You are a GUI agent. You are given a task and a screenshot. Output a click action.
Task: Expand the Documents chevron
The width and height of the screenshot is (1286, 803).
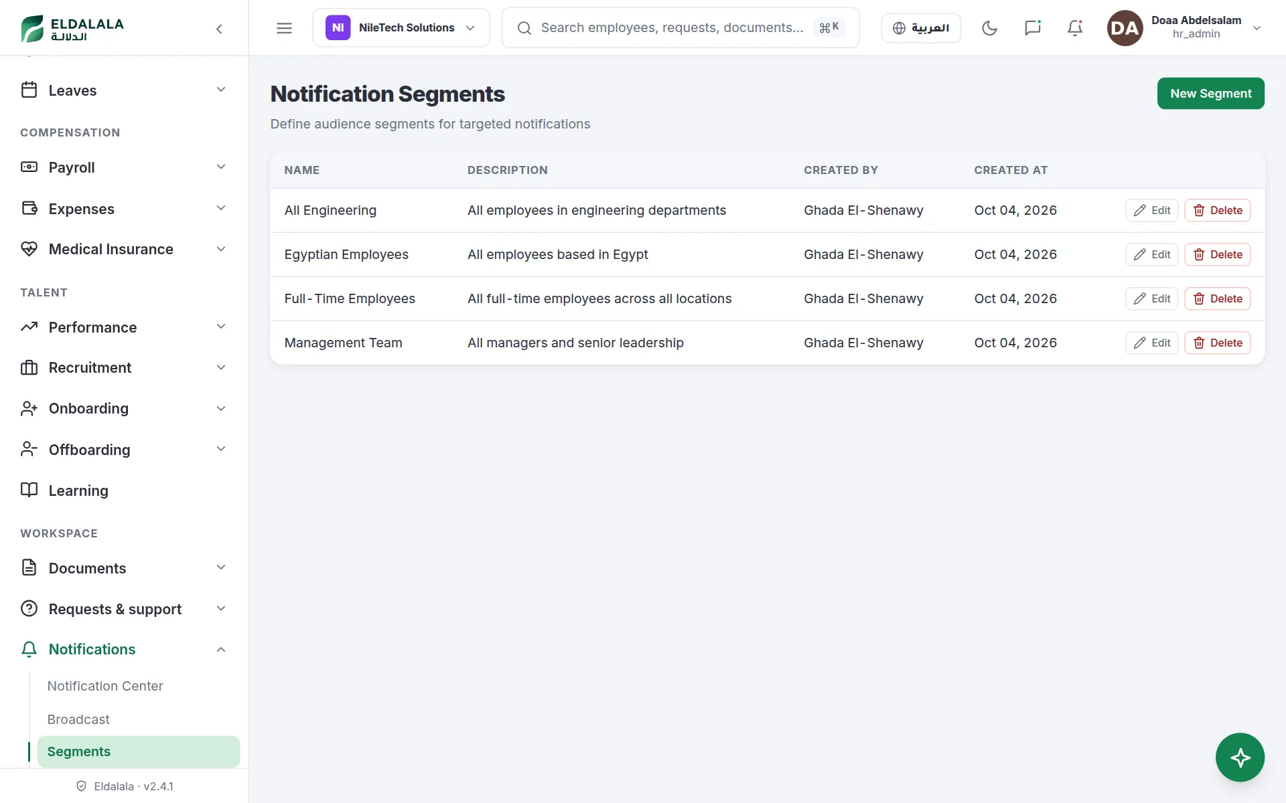pyautogui.click(x=221, y=567)
